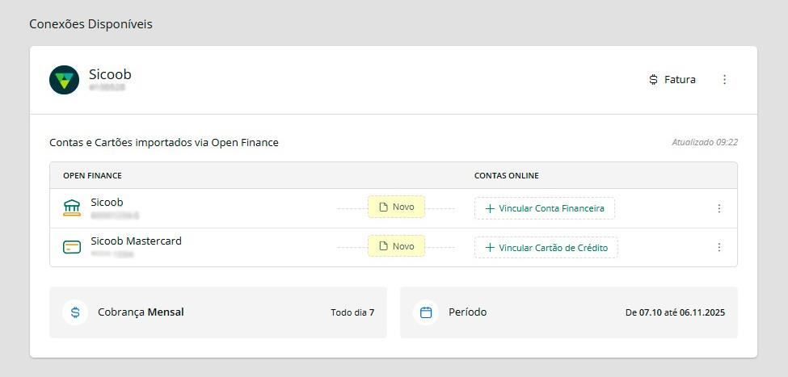Click the Novo badge in Sicoob row
The image size is (788, 377).
397,207
